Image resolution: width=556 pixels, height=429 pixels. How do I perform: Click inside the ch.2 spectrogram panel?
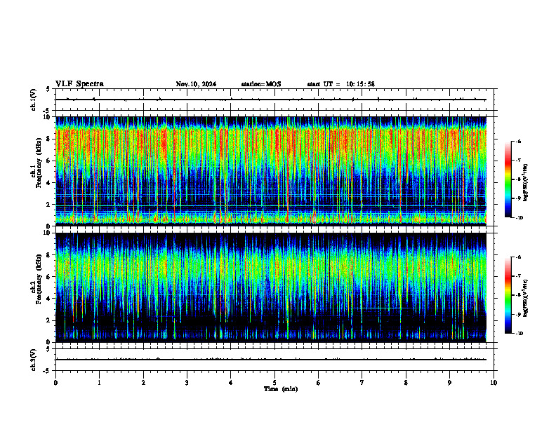coord(271,287)
